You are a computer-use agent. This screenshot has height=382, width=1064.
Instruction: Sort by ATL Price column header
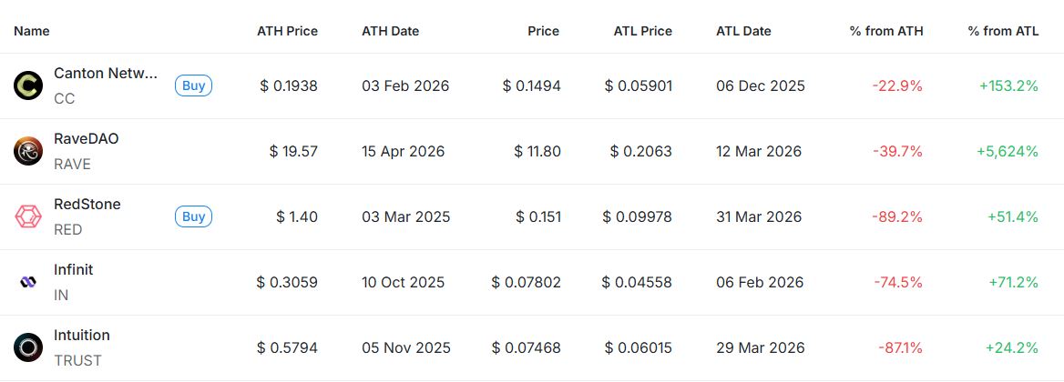(x=642, y=31)
